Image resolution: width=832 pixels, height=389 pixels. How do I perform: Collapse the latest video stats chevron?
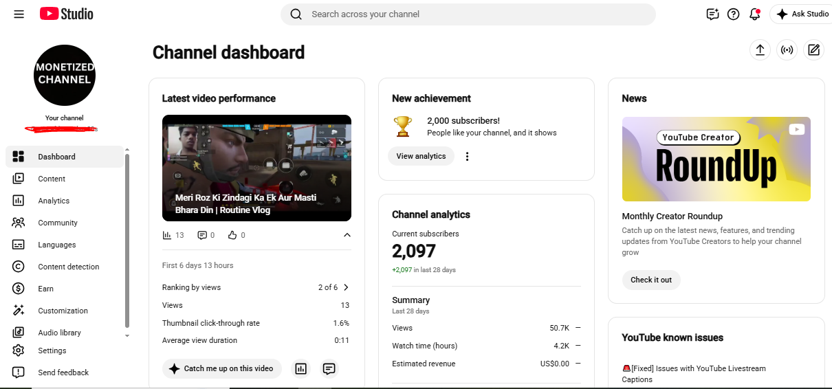[x=347, y=235]
